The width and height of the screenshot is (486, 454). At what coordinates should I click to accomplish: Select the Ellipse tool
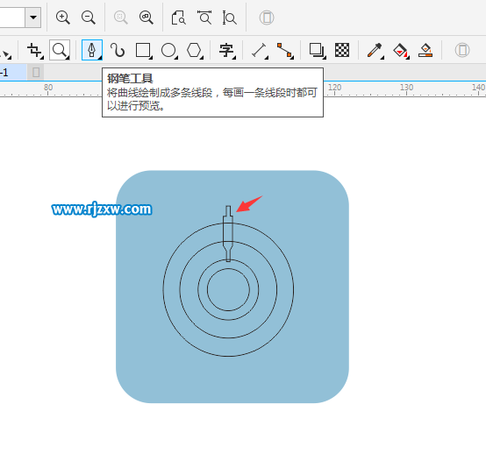click(169, 50)
